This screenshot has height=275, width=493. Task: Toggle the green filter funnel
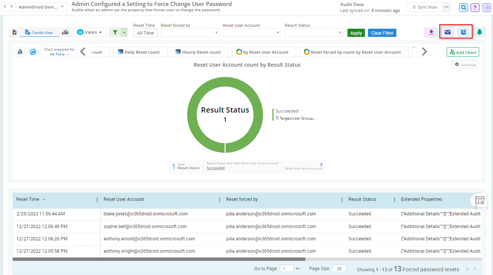pos(115,32)
